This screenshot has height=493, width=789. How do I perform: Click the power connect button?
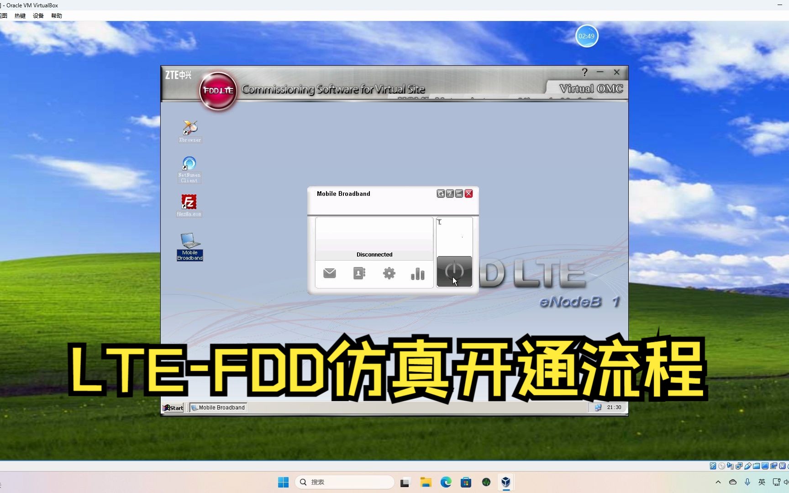pos(454,272)
